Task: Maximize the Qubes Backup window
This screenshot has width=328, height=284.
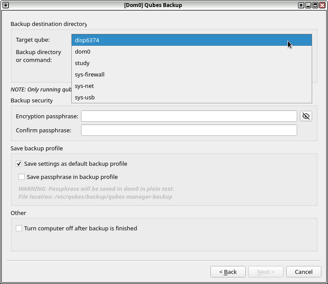Action: (315, 5)
